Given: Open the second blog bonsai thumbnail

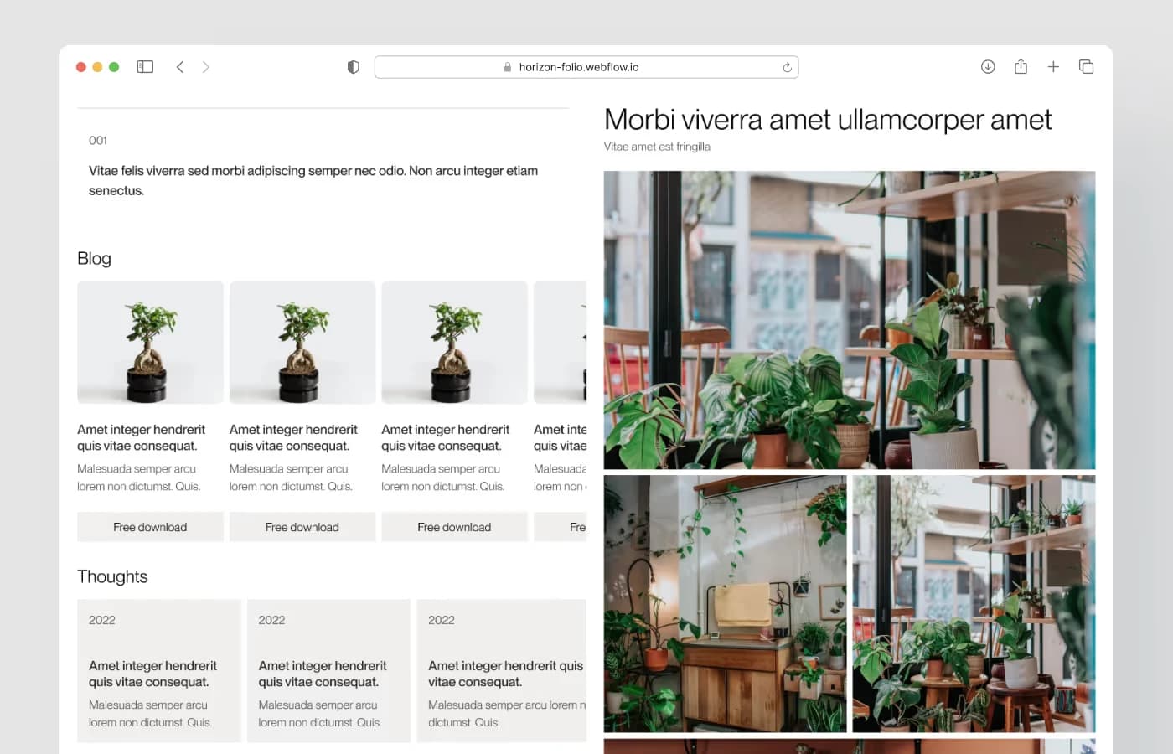Looking at the screenshot, I should tap(302, 343).
